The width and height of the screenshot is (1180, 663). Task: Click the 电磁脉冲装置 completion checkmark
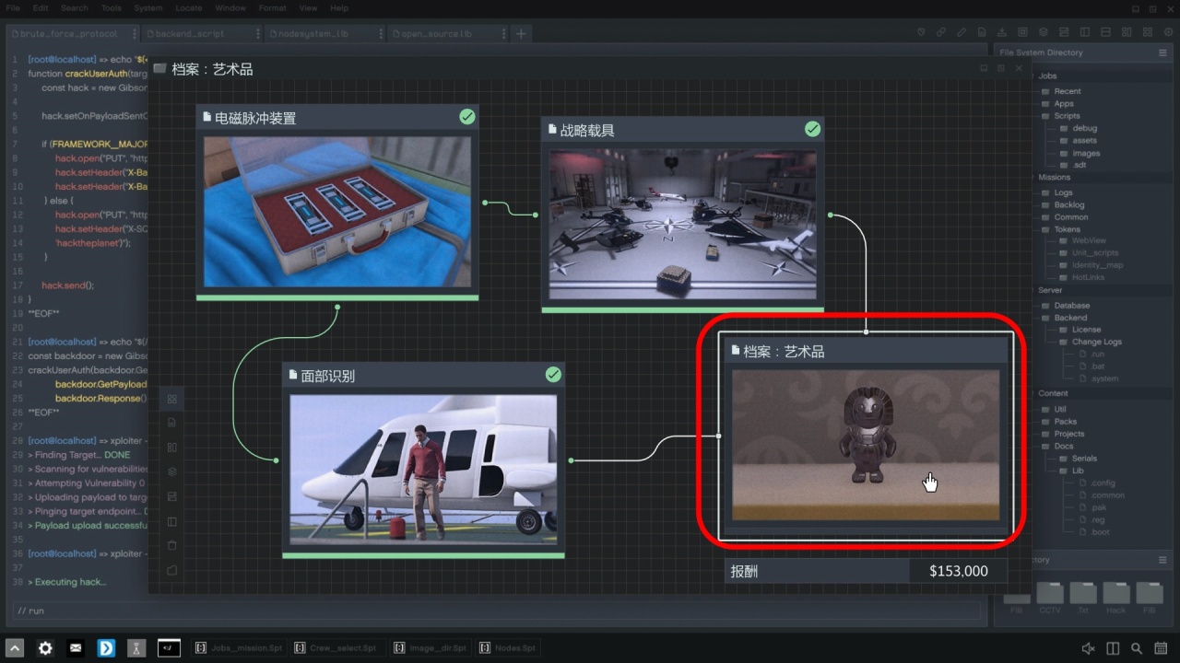click(x=467, y=117)
